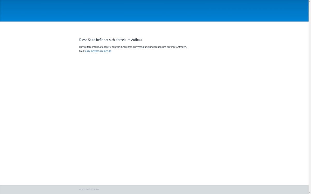
Task: Click the 'Mail:' label before the address
Action: pyautogui.click(x=82, y=51)
